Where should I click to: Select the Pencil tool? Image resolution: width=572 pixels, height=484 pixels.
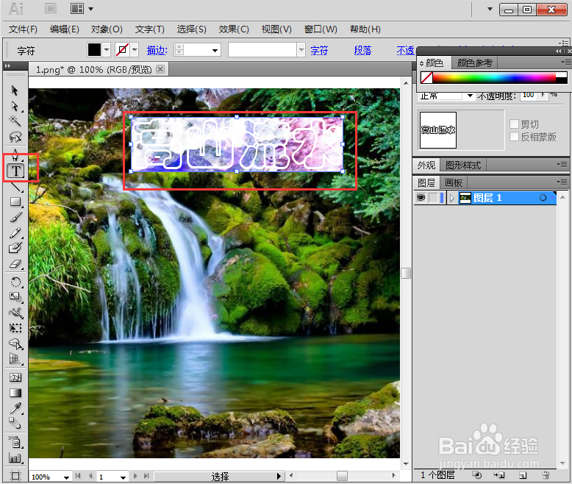pos(15,232)
